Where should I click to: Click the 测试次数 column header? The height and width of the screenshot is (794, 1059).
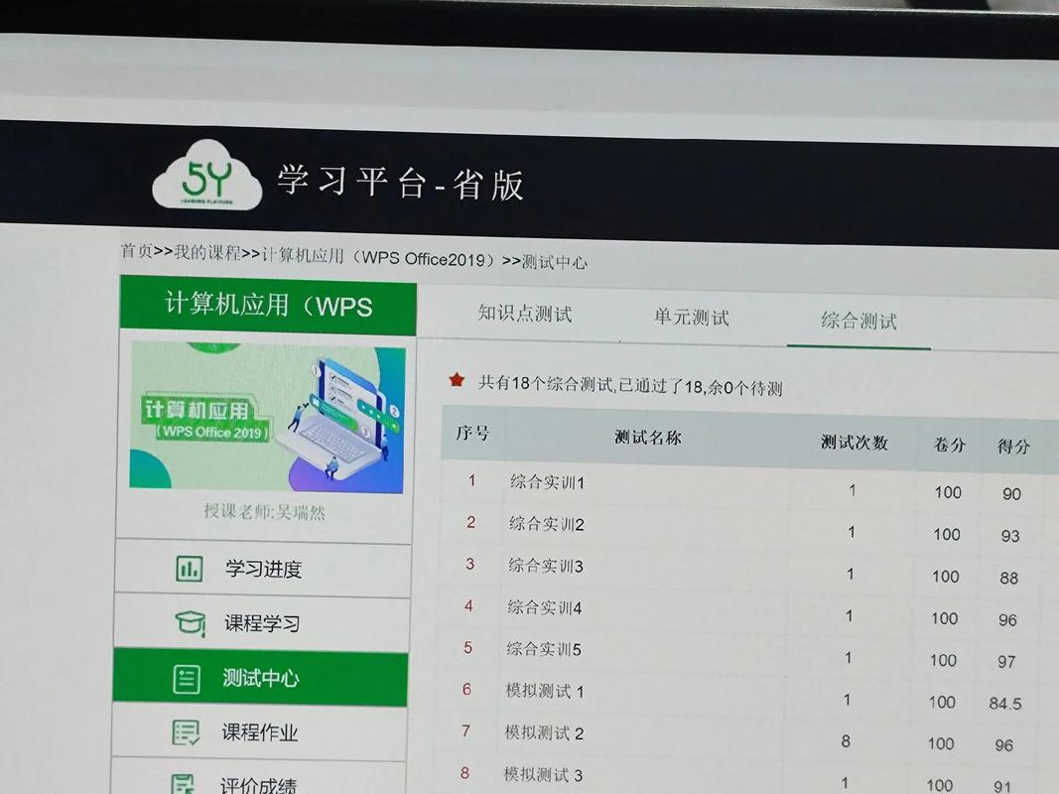[855, 443]
